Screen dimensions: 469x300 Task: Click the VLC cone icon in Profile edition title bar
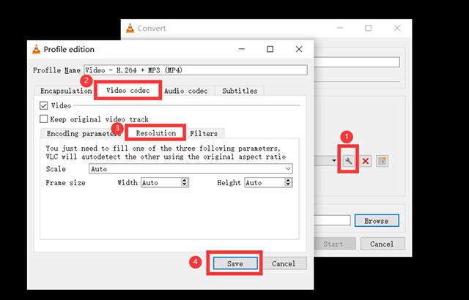coord(36,49)
